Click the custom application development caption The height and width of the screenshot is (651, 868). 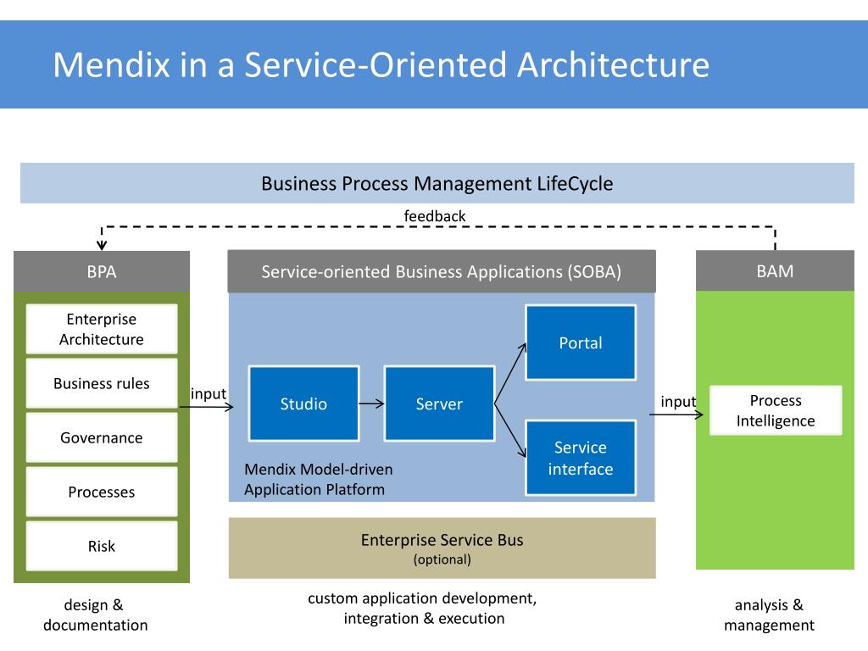423,608
